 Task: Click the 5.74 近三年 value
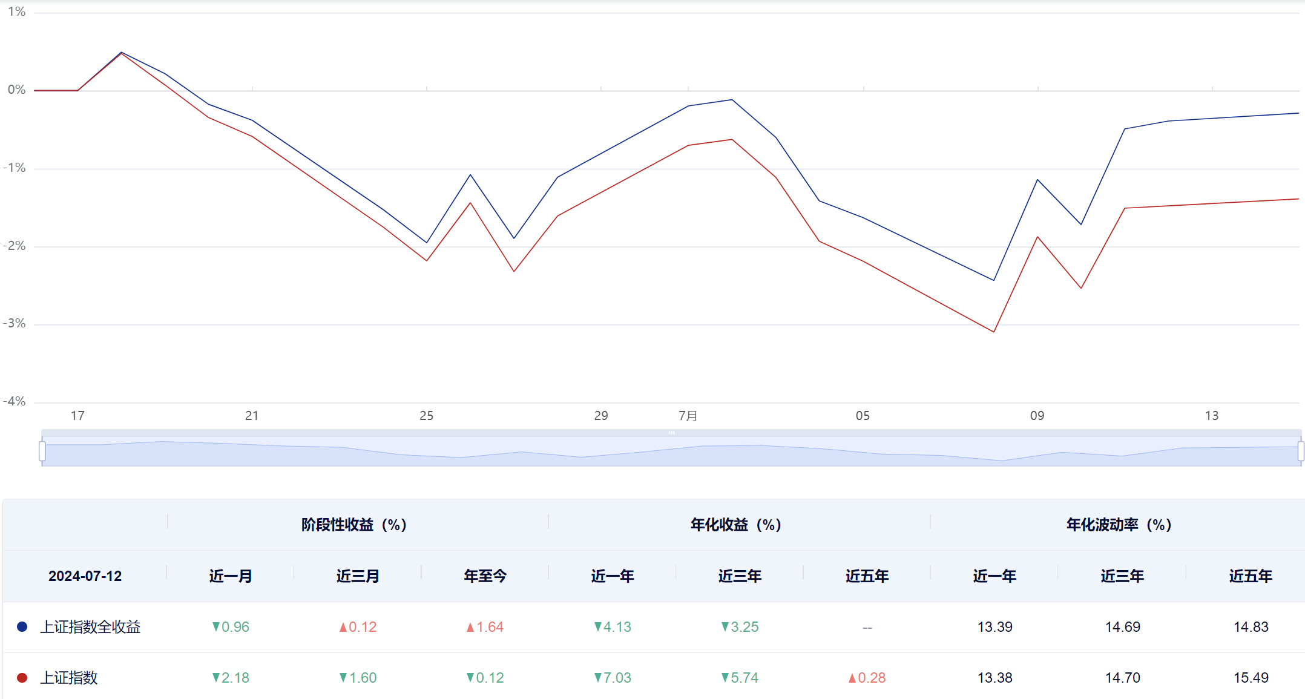[x=740, y=678]
